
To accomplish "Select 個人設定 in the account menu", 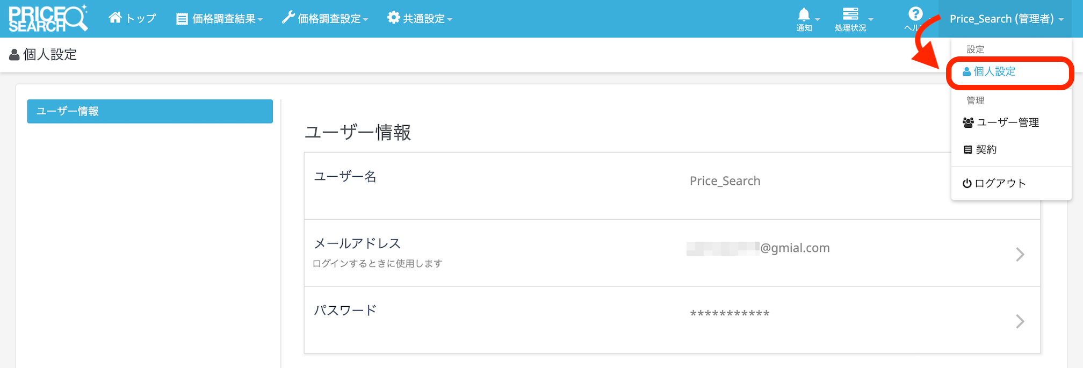I will (x=994, y=71).
